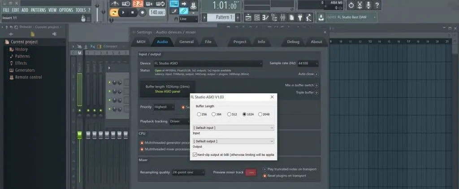Open the Browser view icon
This screenshot has width=459, height=189.
pos(274,18)
